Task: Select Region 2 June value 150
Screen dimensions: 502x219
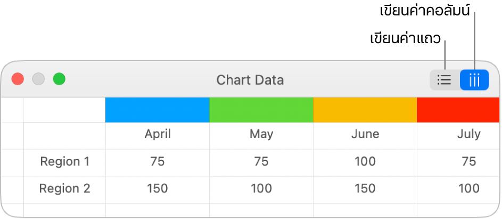Action: point(365,188)
